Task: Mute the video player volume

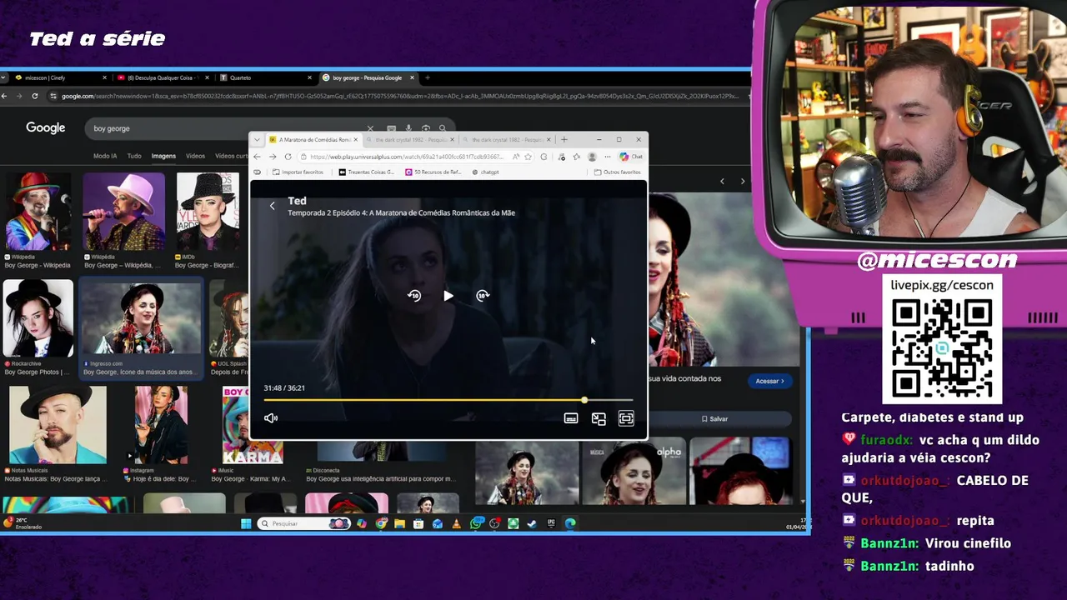Action: [271, 418]
